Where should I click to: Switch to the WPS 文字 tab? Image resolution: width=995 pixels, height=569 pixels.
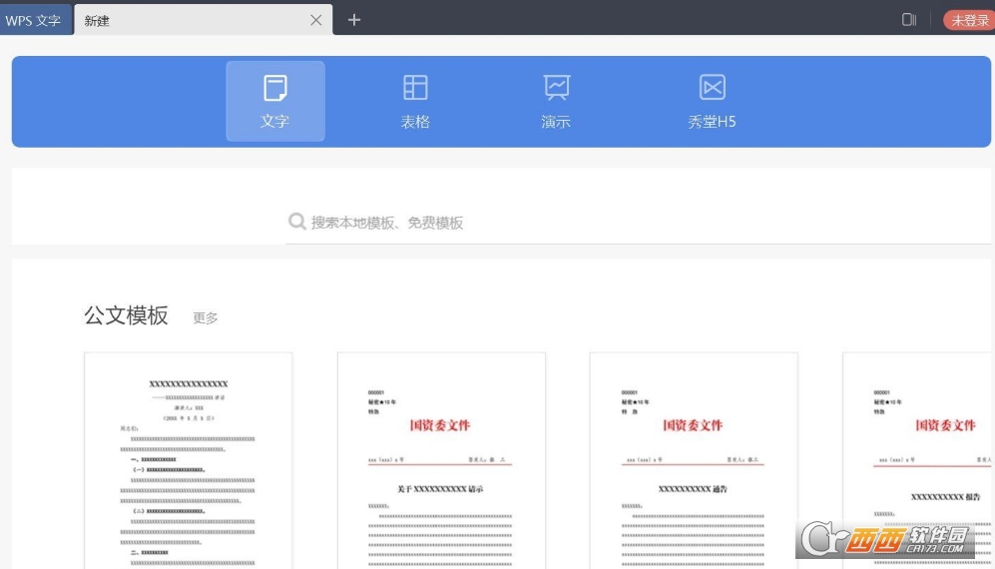36,20
